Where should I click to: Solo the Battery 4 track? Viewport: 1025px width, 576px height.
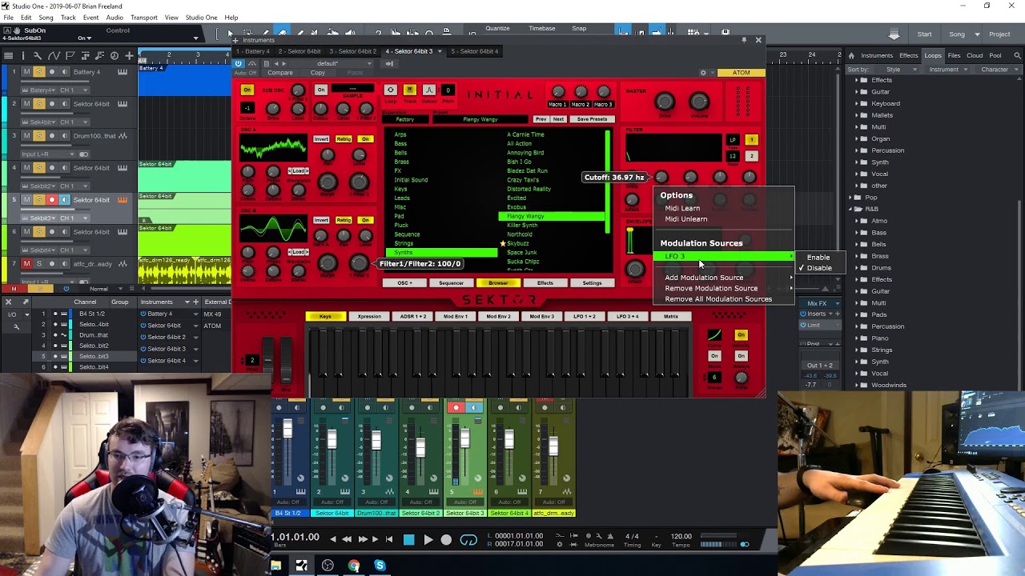click(38, 72)
